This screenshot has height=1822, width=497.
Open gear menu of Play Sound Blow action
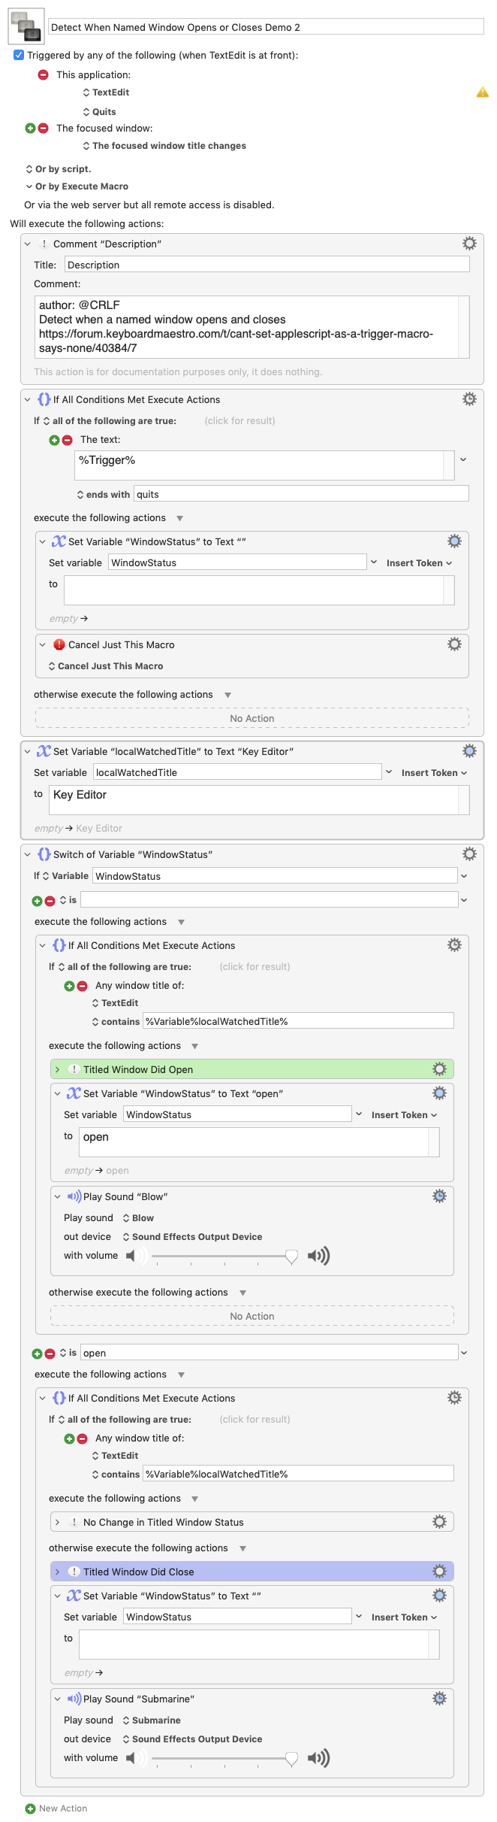tap(439, 1196)
